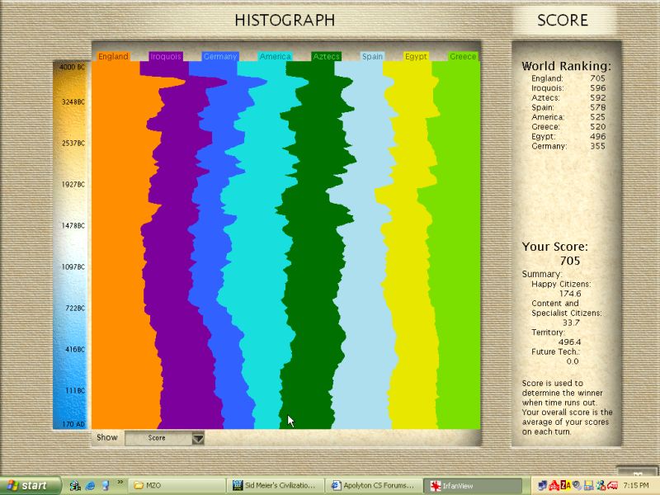
Task: Click the England legend label
Action: [113, 57]
